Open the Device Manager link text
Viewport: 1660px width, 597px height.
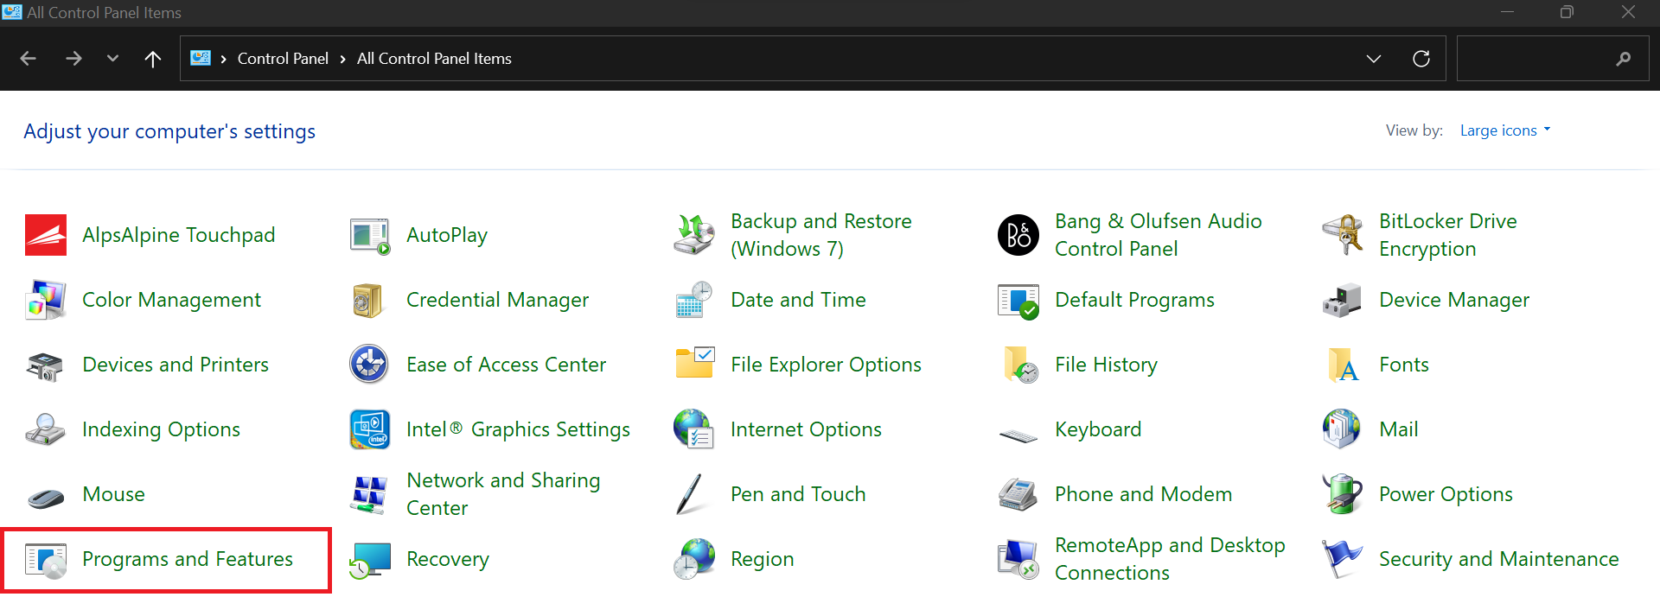click(1454, 300)
